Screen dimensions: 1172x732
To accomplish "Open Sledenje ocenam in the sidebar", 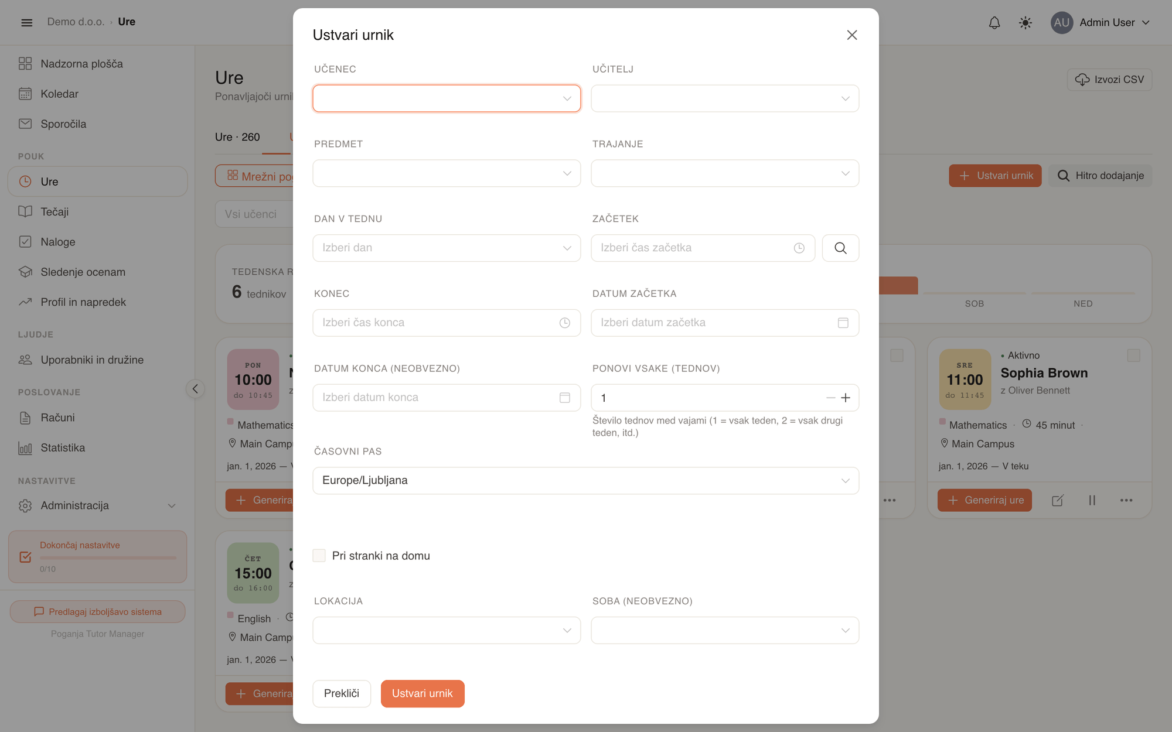I will 97,272.
